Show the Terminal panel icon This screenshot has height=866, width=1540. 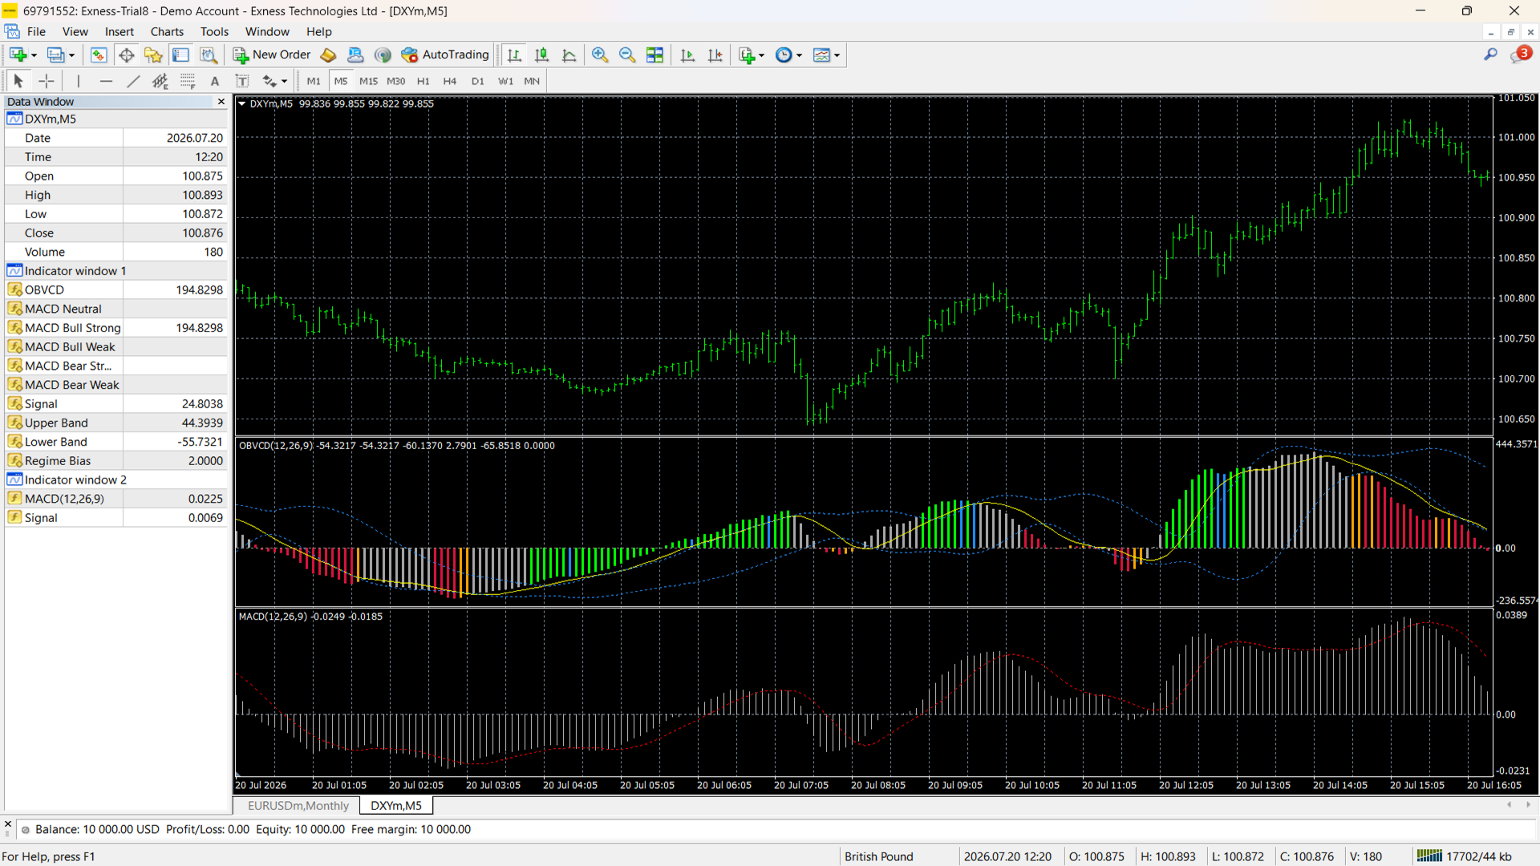[x=180, y=55]
